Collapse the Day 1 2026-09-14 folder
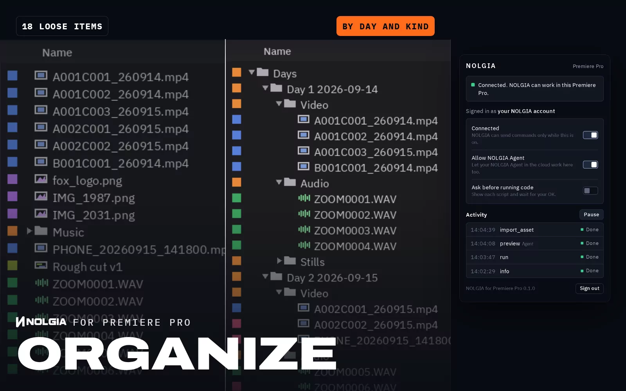 coord(265,88)
